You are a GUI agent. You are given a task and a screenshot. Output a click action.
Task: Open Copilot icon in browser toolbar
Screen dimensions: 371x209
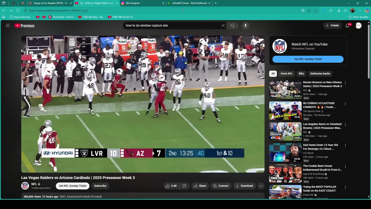(367, 10)
